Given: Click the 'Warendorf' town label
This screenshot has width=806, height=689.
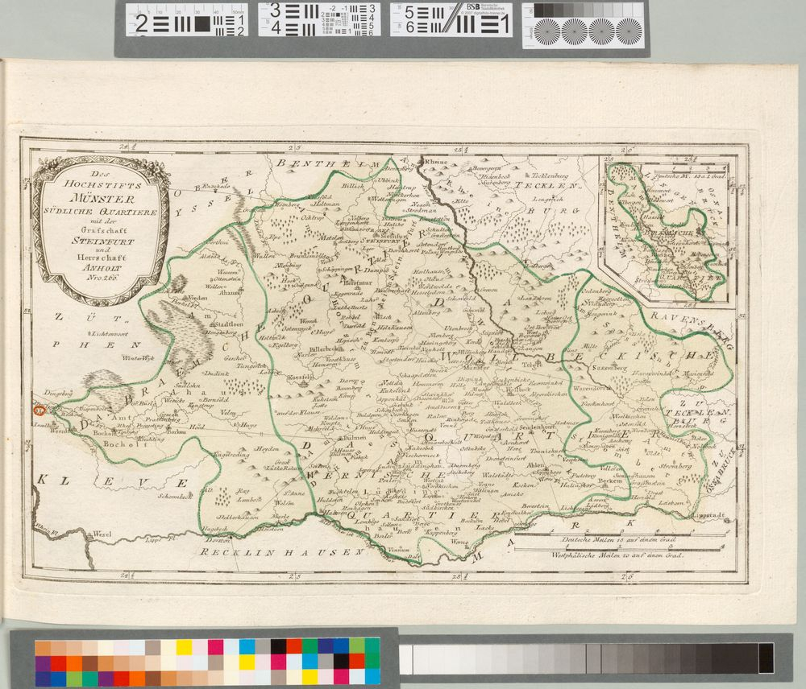Looking at the screenshot, I should 589,388.
